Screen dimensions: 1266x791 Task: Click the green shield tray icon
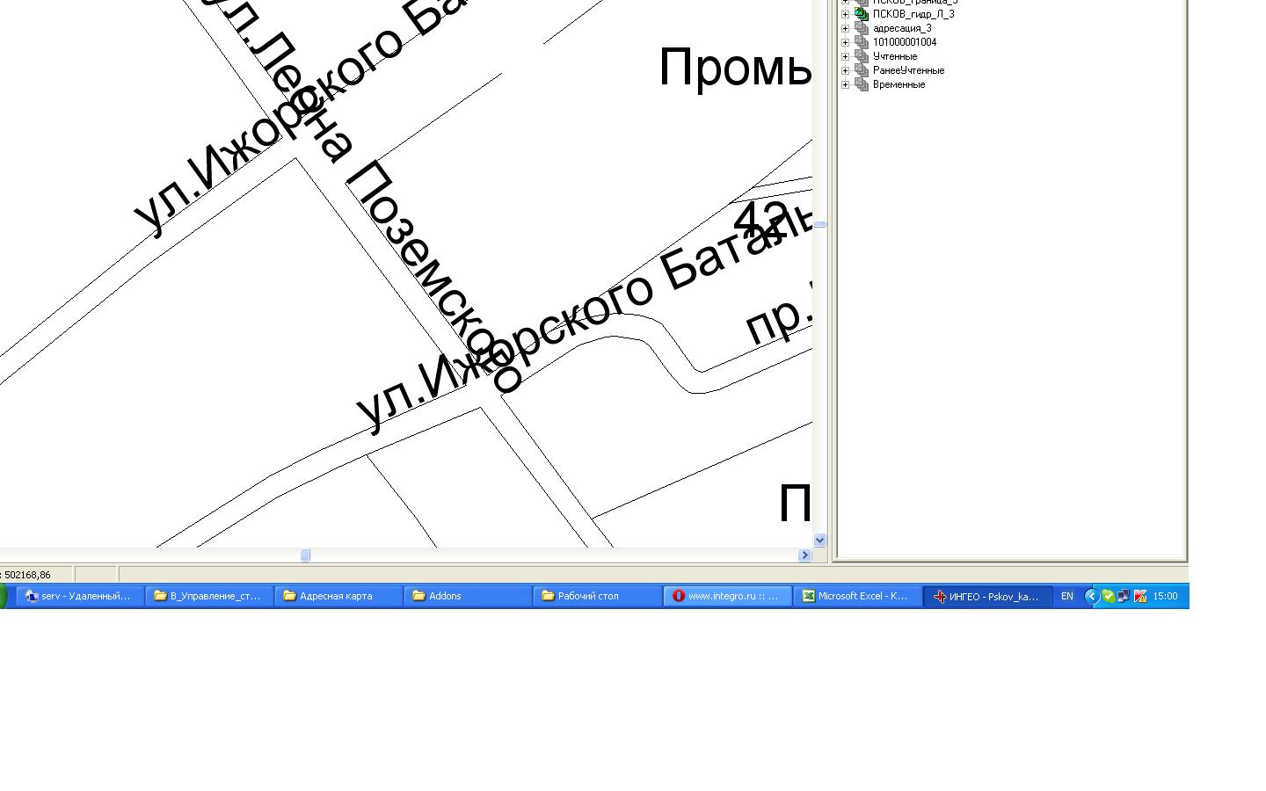click(1108, 596)
